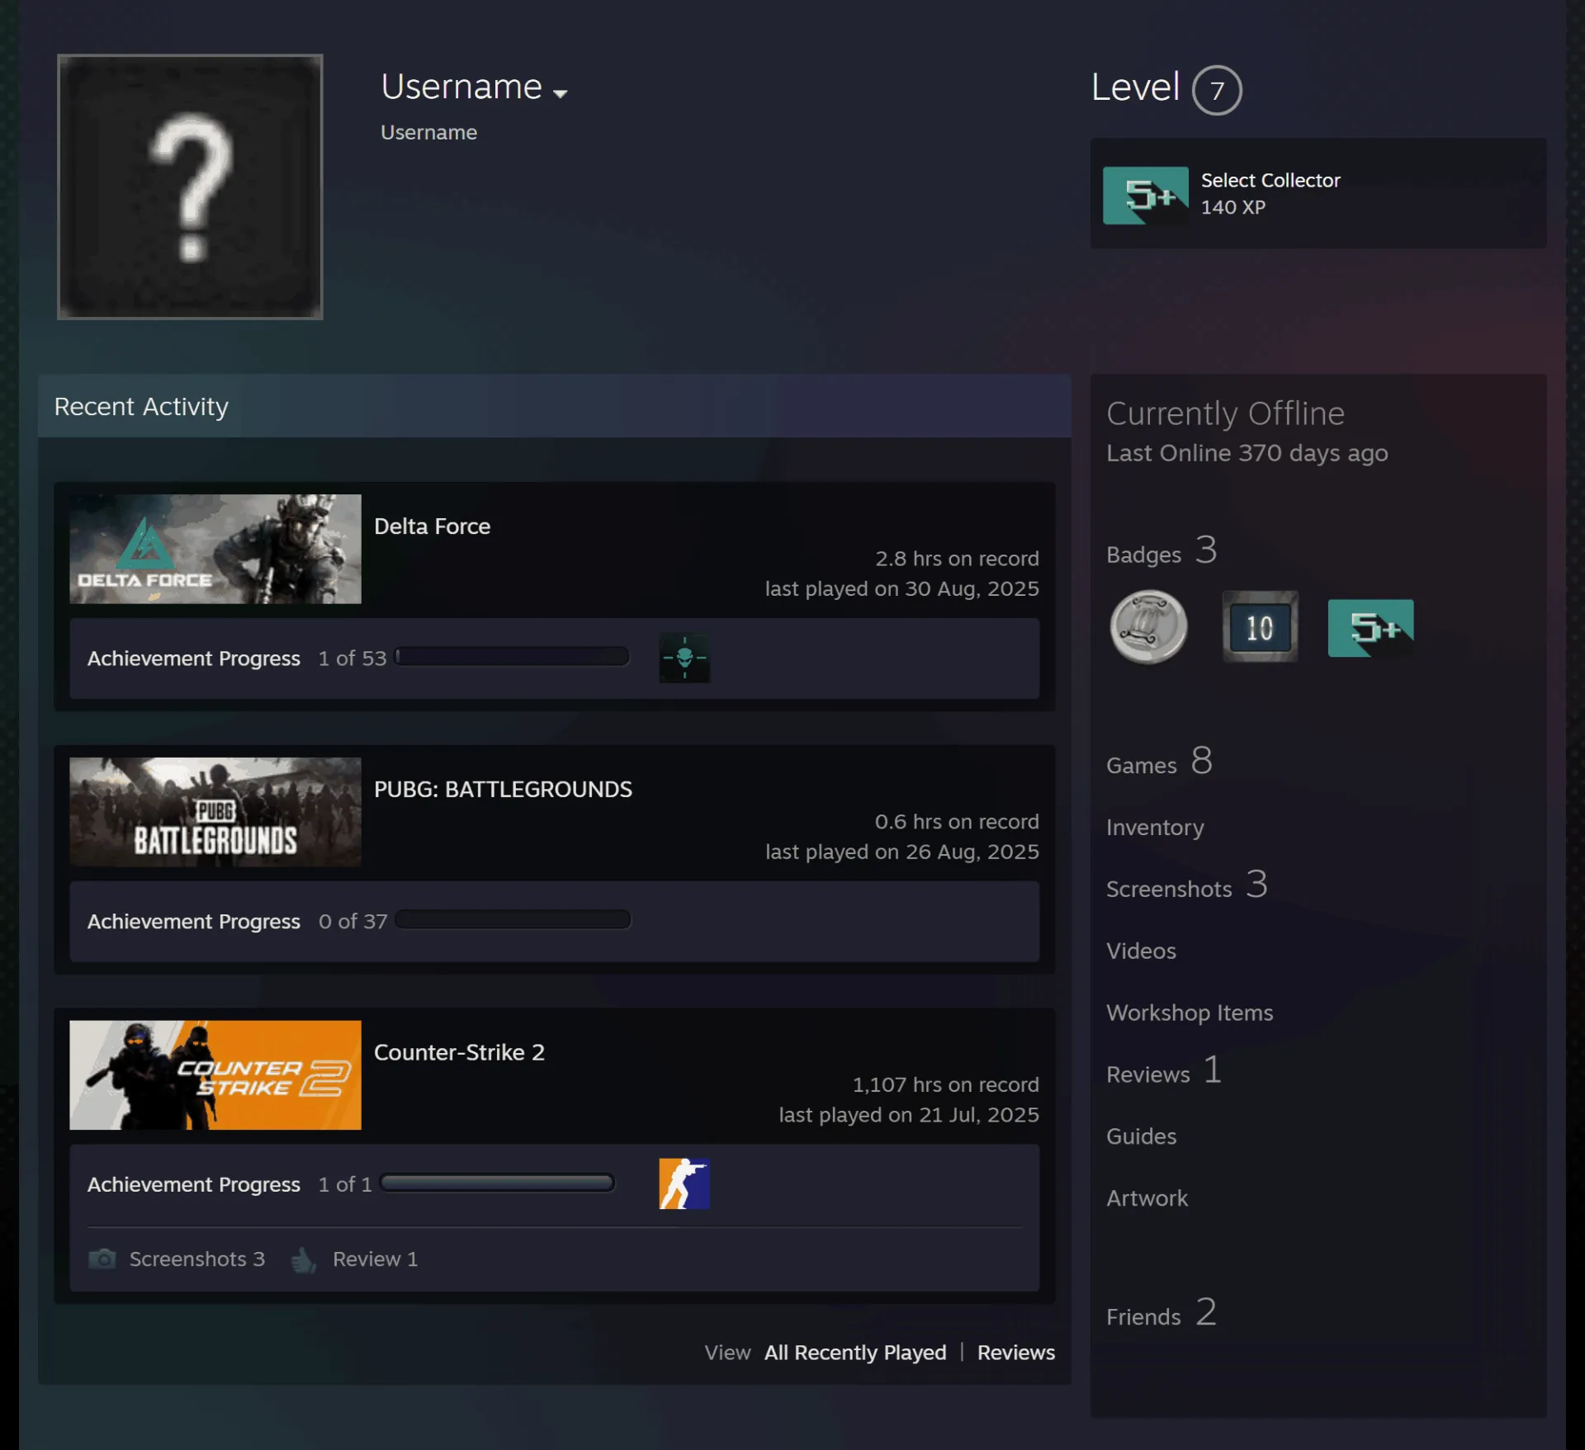
Task: Open the Username dropdown arrow
Action: coord(561,93)
